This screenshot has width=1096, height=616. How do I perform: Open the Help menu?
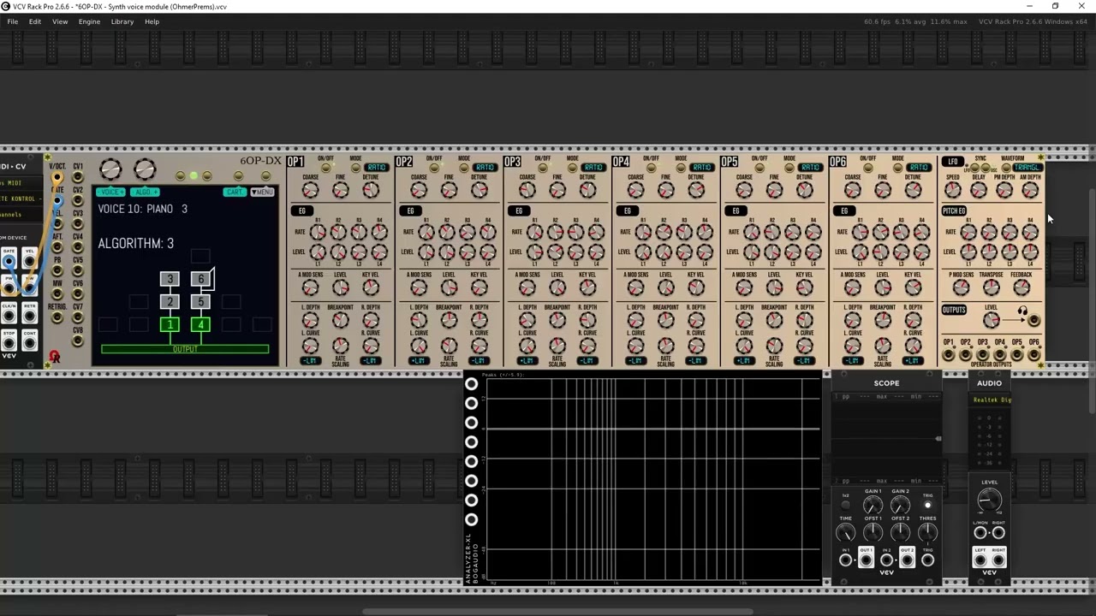point(152,21)
